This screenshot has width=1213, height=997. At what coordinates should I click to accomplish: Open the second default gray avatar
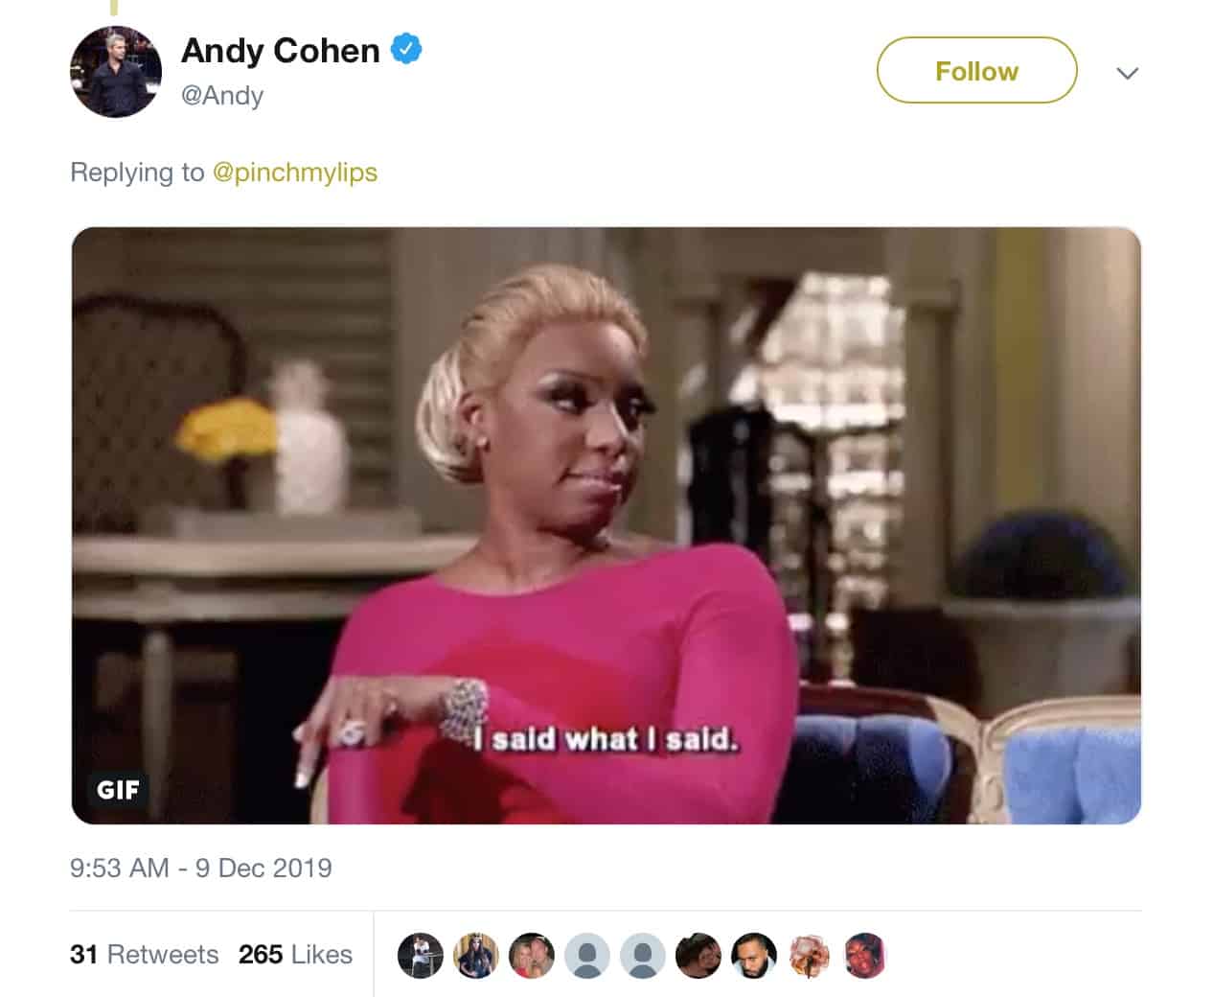pos(643,956)
